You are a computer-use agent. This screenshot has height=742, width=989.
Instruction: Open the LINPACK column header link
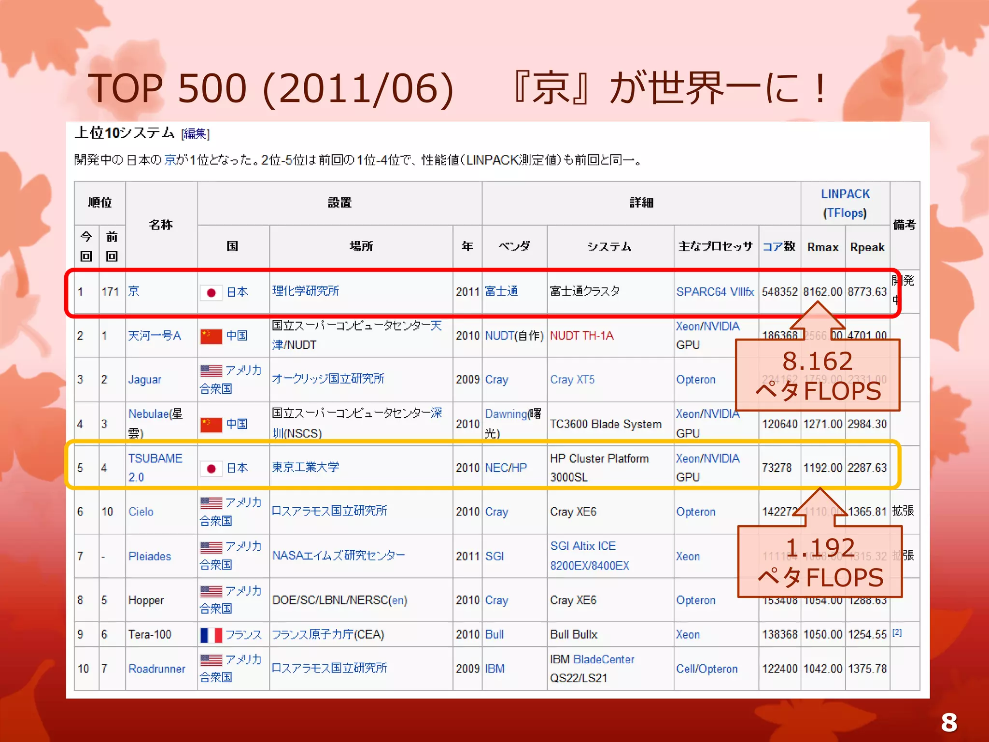point(845,194)
